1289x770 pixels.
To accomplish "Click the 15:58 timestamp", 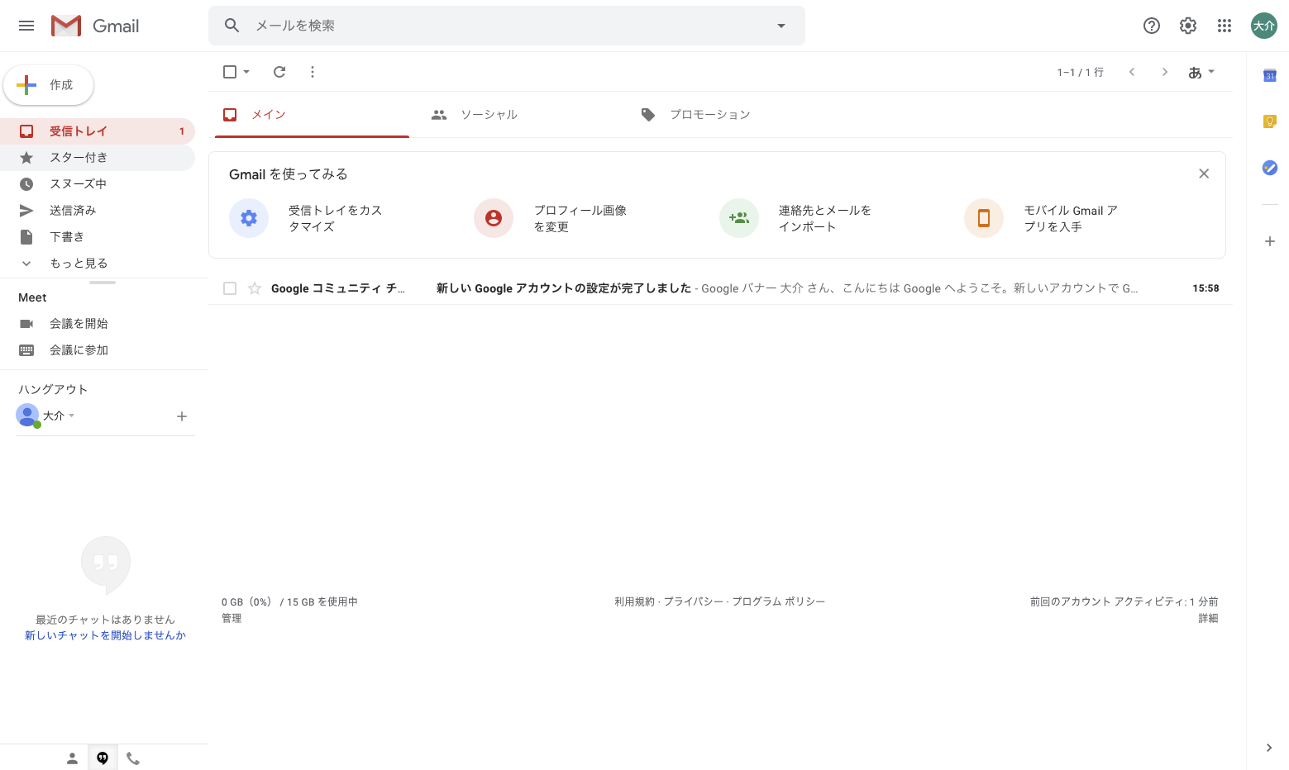I will click(x=1205, y=288).
